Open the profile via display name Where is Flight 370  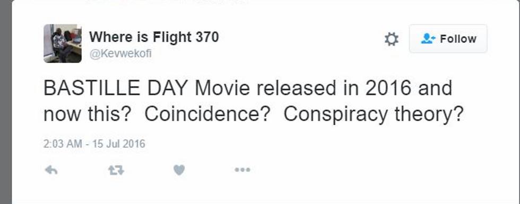[154, 37]
